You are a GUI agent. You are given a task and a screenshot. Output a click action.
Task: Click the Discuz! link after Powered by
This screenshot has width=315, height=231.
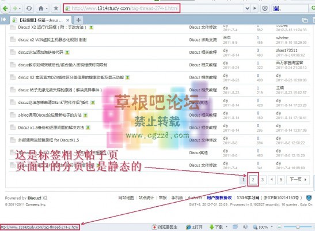(35, 198)
